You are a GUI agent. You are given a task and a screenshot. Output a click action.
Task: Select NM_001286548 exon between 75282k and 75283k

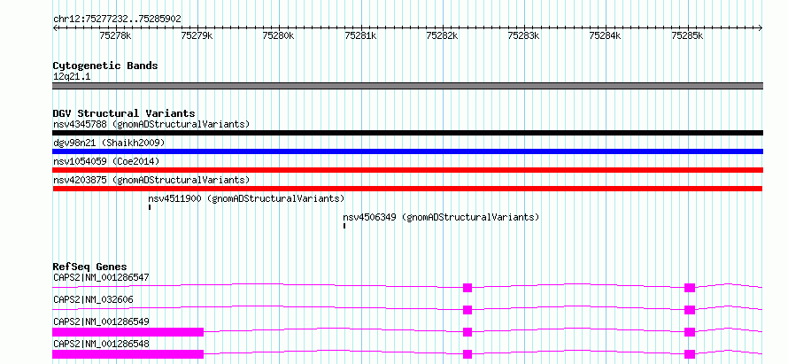pyautogui.click(x=467, y=354)
